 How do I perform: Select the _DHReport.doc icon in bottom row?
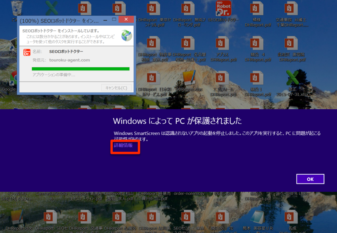tap(18, 217)
